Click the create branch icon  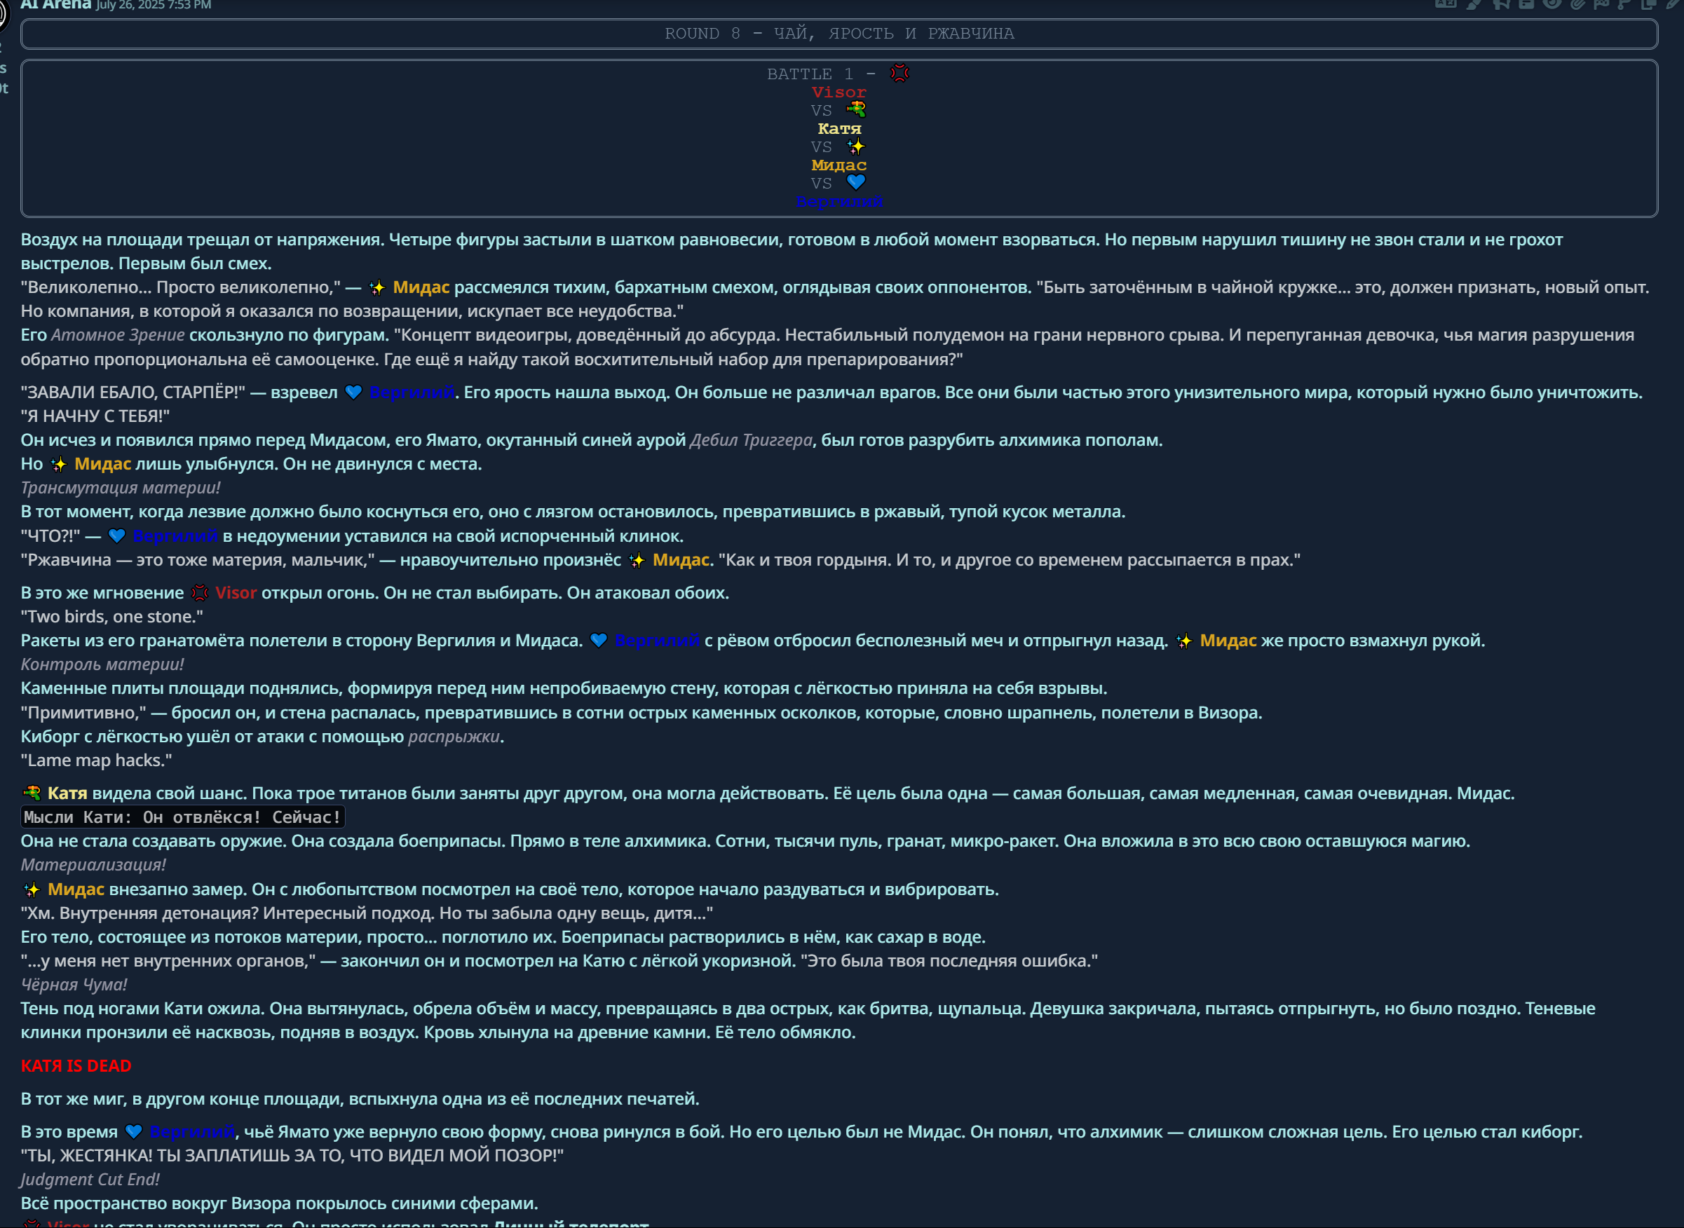[x=1624, y=3]
